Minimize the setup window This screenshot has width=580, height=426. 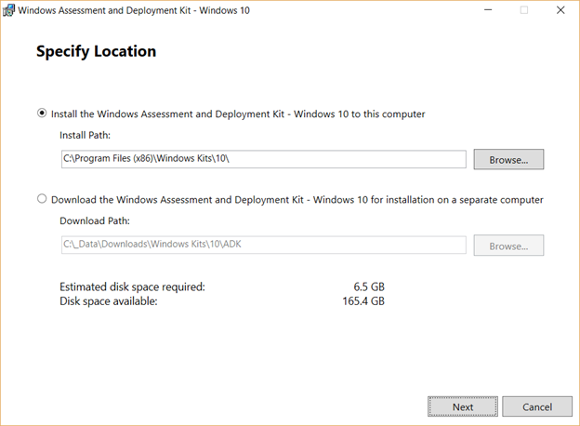coord(488,10)
